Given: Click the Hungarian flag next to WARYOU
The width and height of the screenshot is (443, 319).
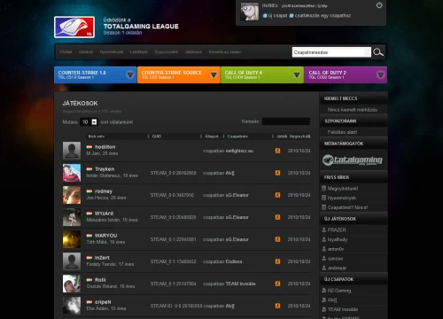Looking at the screenshot, I should point(89,236).
